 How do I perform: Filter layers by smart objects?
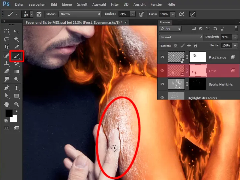point(223,28)
